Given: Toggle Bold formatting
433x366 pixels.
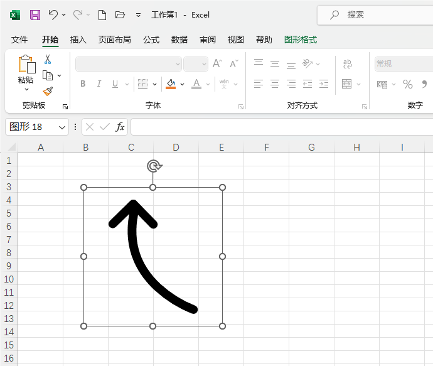Looking at the screenshot, I should 83,83.
